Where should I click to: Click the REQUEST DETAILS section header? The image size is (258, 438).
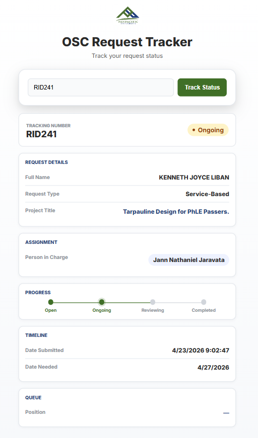click(x=46, y=162)
